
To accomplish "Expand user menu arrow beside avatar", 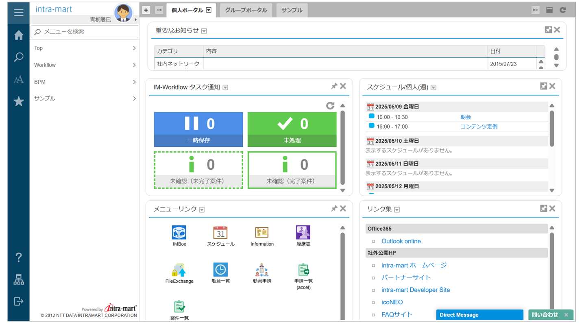I will (x=136, y=20).
